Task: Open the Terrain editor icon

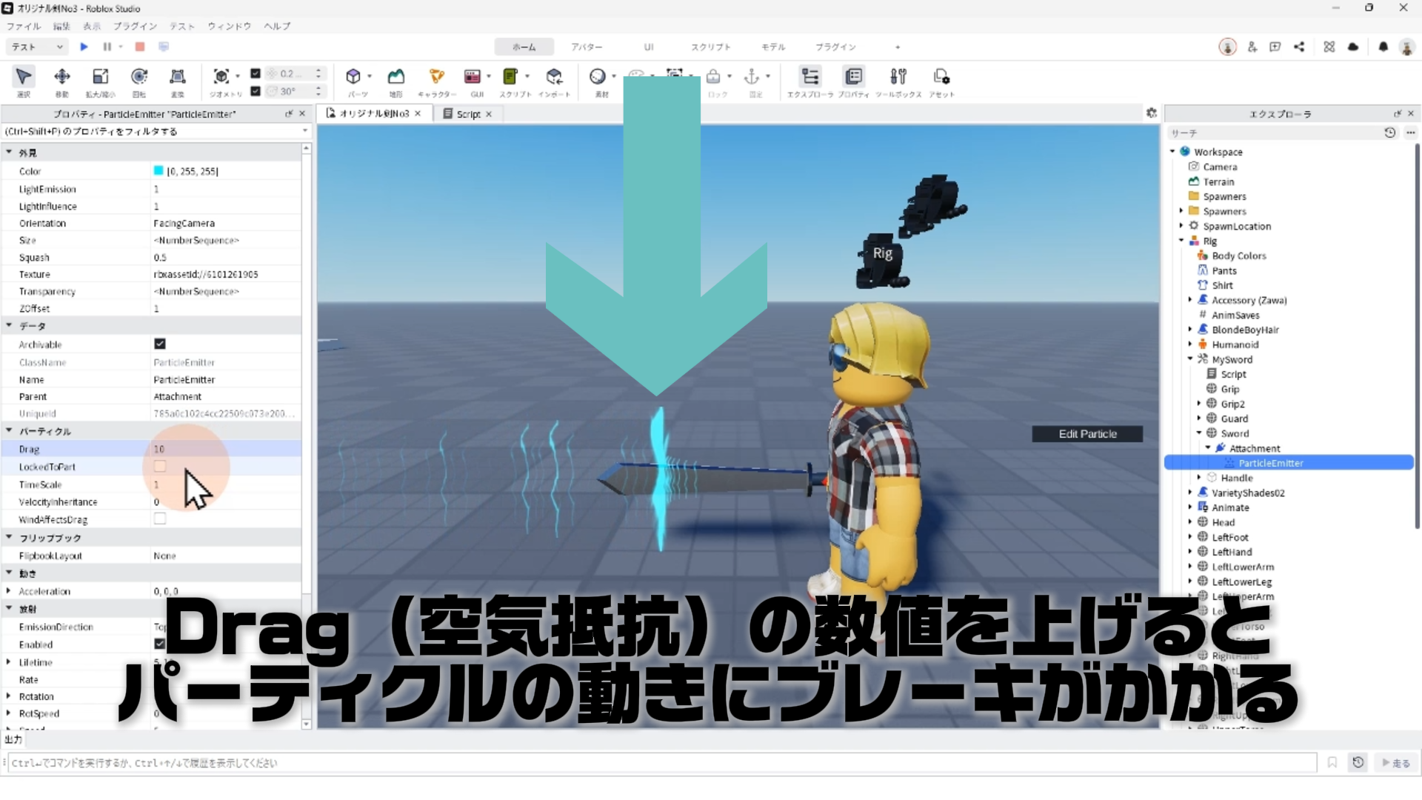Action: 396,77
